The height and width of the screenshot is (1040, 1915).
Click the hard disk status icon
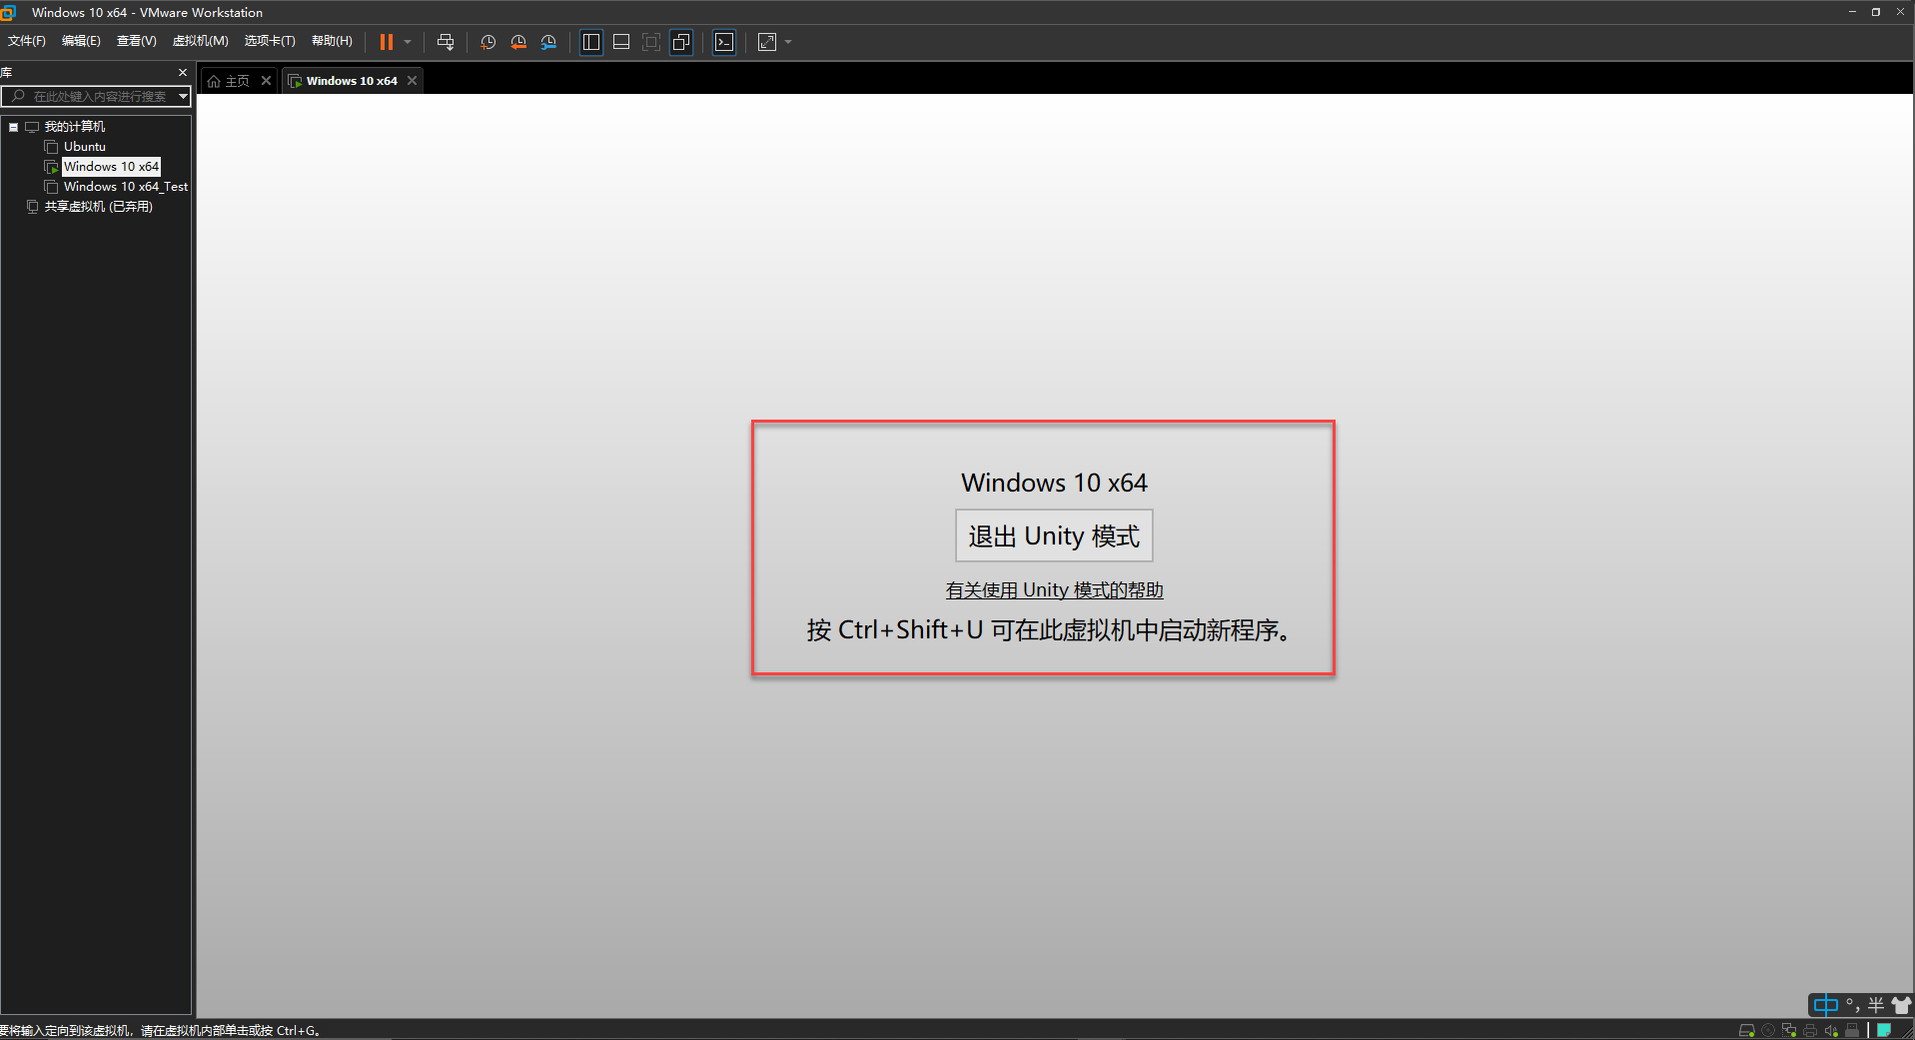point(1746,1031)
